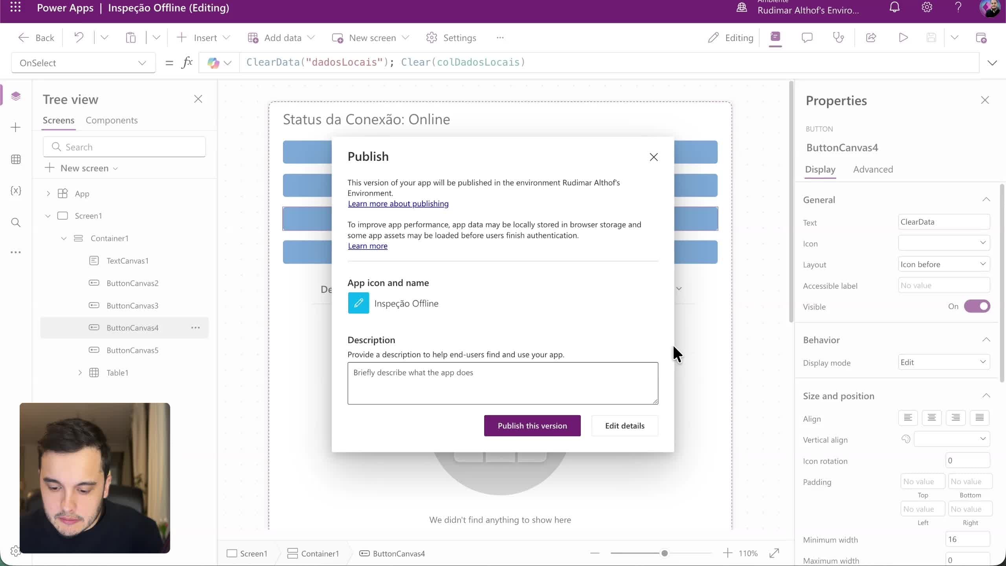Switch to the Components tab
Screen dimensions: 1006x566
pos(112,120)
